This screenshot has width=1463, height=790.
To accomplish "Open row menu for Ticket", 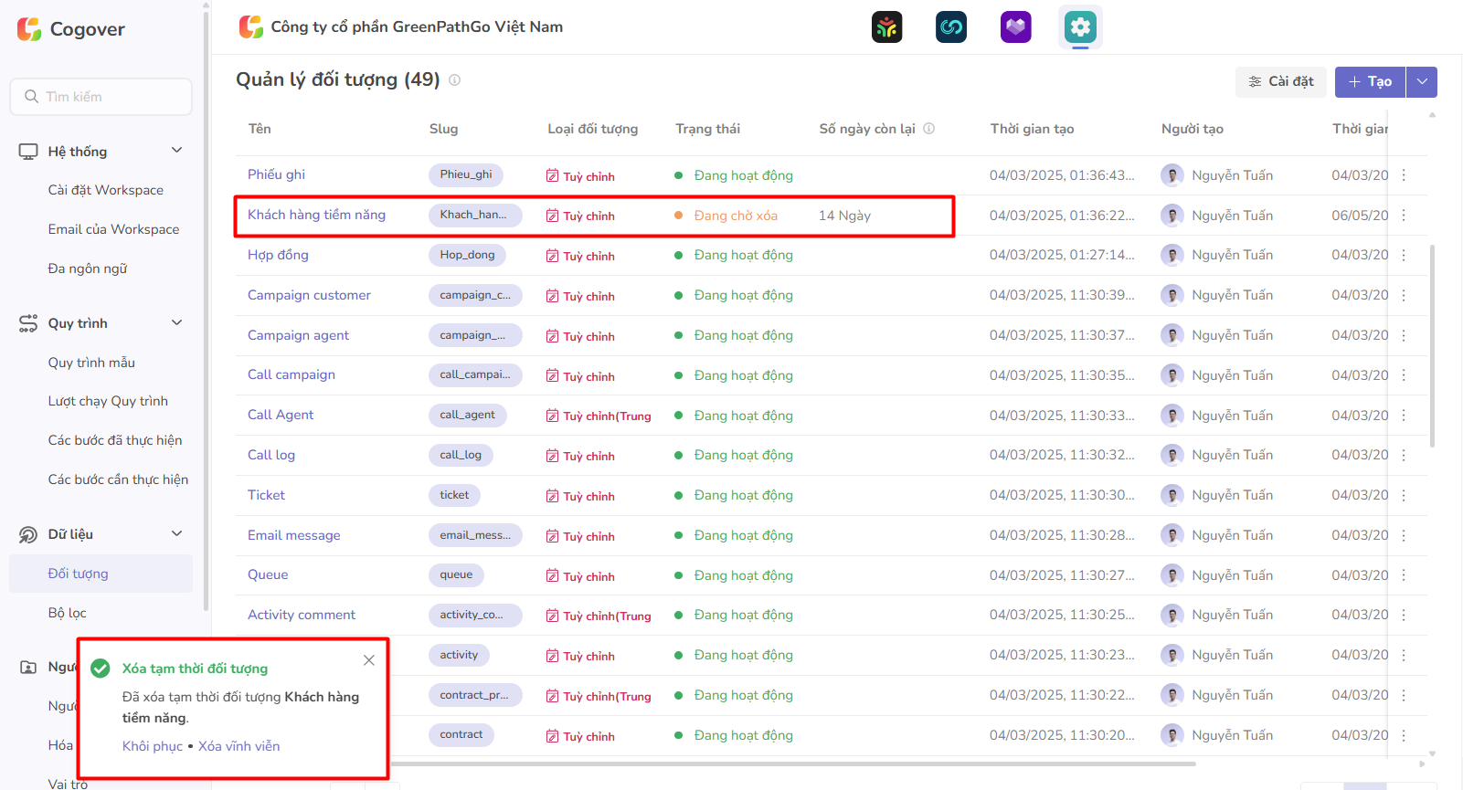I will point(1404,495).
